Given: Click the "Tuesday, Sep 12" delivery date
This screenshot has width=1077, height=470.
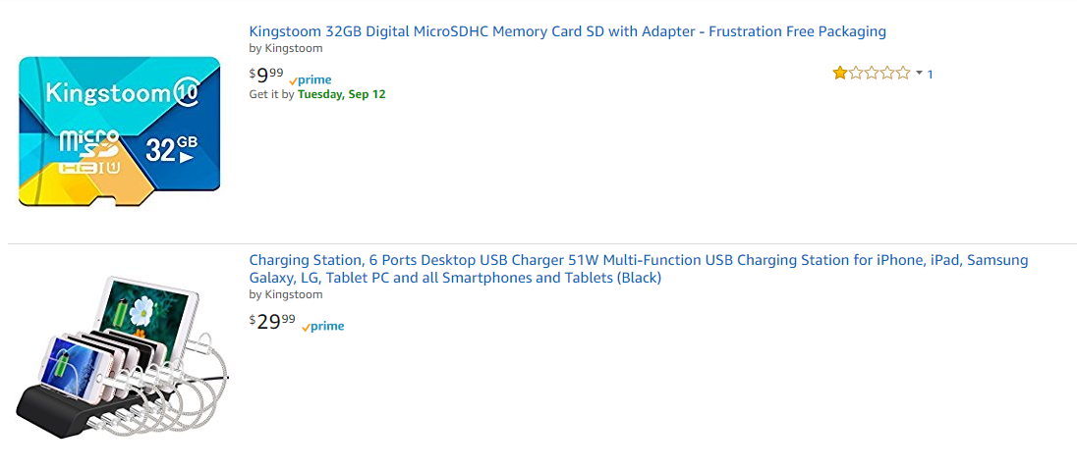Looking at the screenshot, I should (341, 94).
